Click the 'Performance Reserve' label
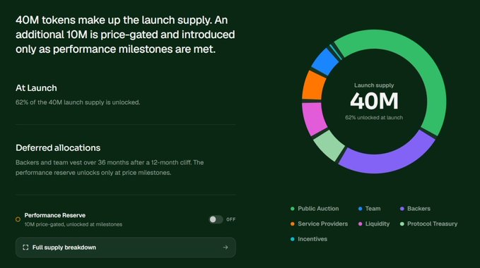Screen dimensions: 480x268 pyautogui.click(x=55, y=215)
